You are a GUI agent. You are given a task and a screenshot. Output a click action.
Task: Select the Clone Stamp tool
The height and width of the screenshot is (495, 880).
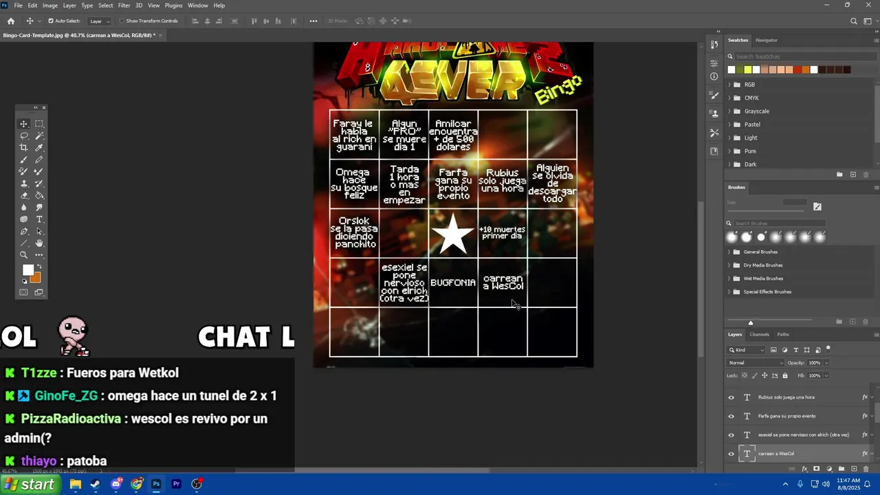[24, 184]
